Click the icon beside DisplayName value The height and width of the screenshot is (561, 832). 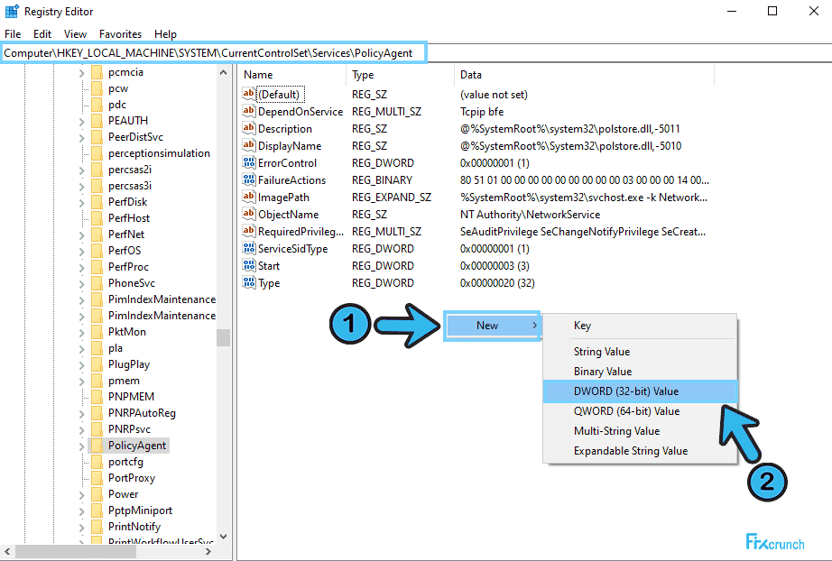[x=248, y=145]
